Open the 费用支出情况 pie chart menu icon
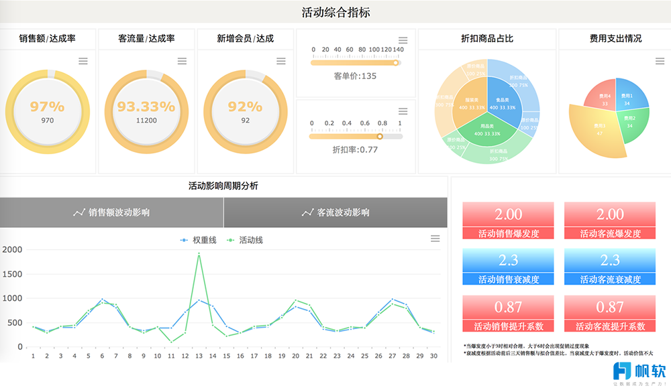Viewport: 671px width, 388px height. coord(660,61)
